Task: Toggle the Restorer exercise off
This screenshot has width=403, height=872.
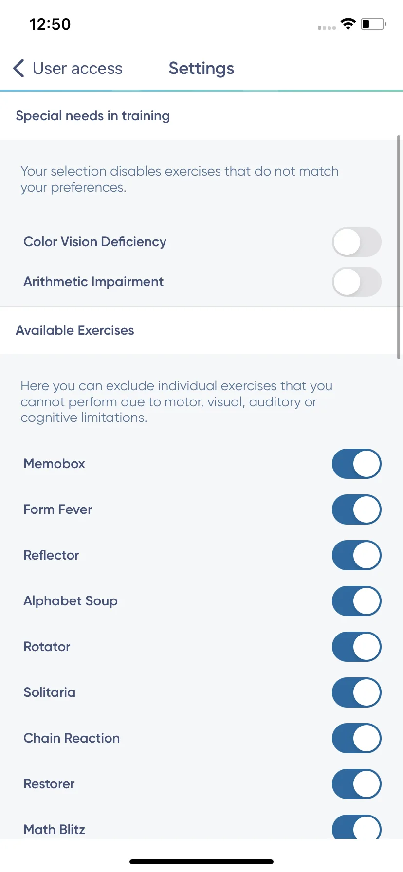Action: tap(357, 784)
